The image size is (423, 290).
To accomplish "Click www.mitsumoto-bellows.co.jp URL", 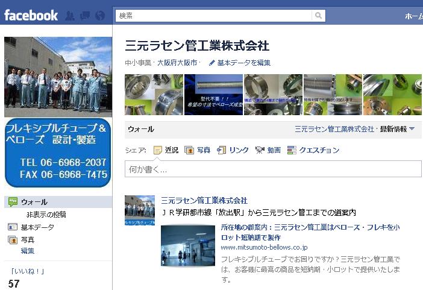I will 264,247.
